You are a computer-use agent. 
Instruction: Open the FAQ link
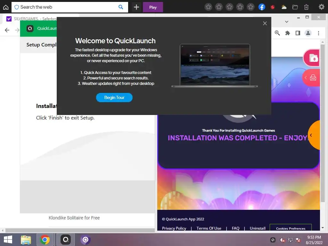tap(235, 228)
